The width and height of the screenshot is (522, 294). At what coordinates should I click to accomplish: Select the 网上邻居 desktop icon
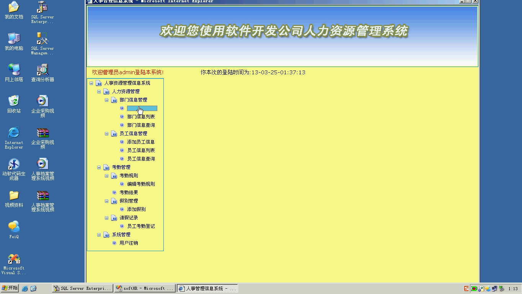click(14, 73)
